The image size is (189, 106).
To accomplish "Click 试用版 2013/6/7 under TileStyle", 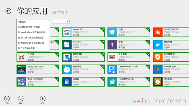I will [81, 45].
